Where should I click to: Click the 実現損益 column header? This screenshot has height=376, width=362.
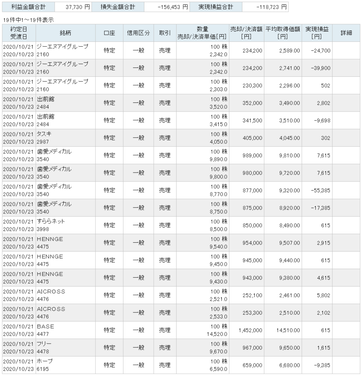(x=317, y=33)
